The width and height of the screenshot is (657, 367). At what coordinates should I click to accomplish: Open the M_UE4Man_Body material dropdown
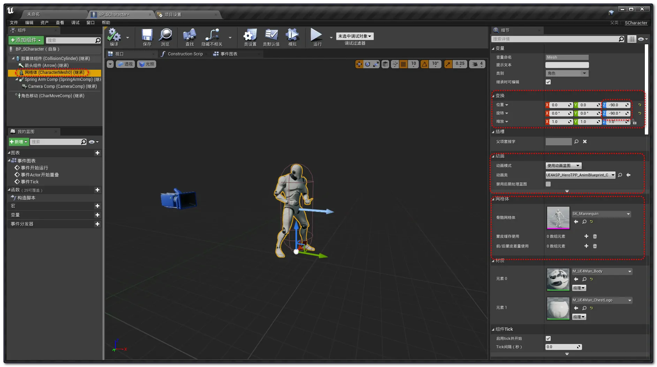click(602, 271)
